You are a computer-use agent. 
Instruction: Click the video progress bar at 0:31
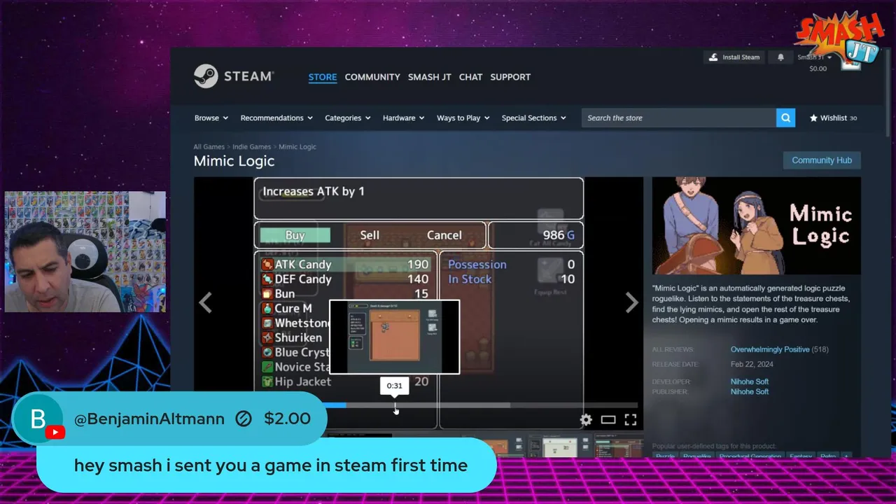click(x=395, y=405)
